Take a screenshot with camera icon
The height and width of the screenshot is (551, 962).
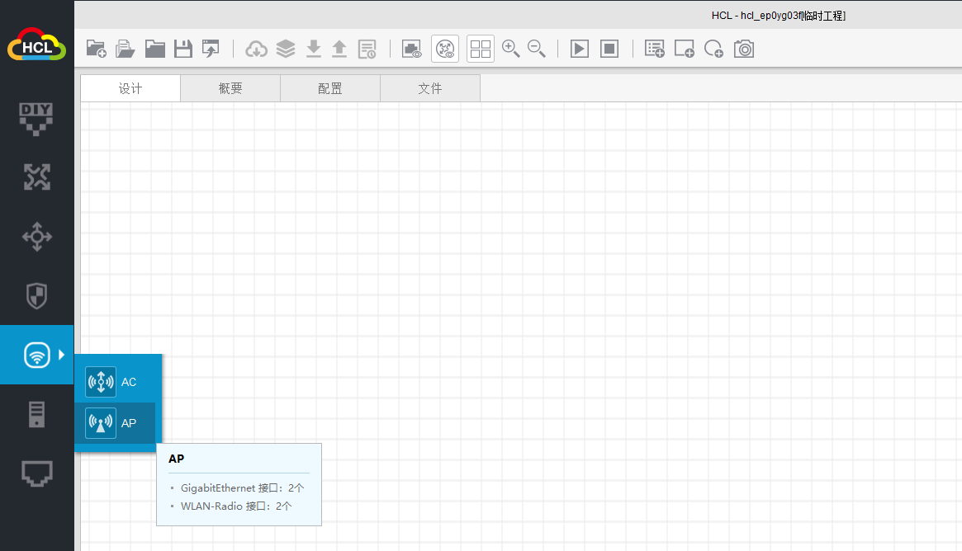tap(743, 49)
